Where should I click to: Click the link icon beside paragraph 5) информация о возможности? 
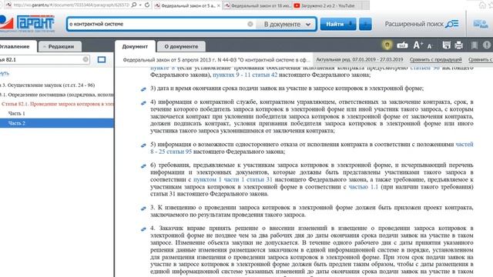(143, 145)
